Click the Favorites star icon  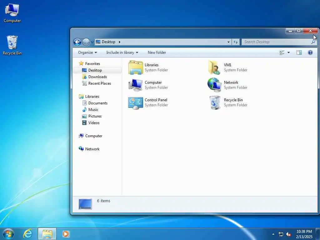81,63
